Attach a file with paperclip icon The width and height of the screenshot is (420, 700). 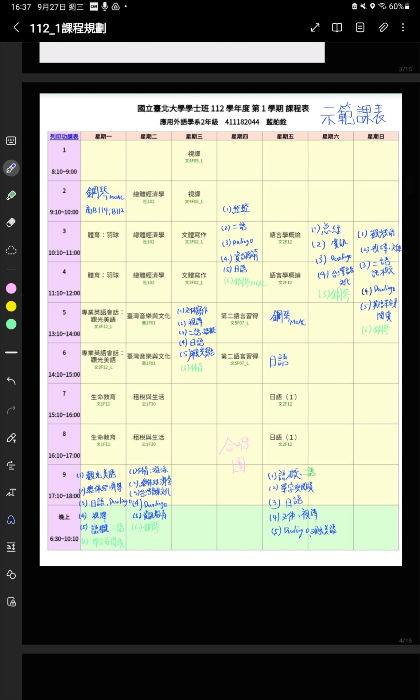point(383,28)
